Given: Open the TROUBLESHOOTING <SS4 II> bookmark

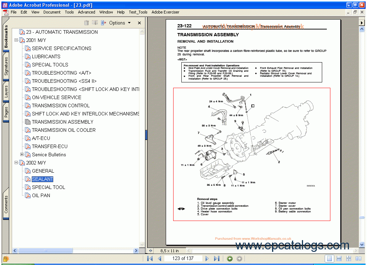Looking at the screenshot, I should coord(64,81).
